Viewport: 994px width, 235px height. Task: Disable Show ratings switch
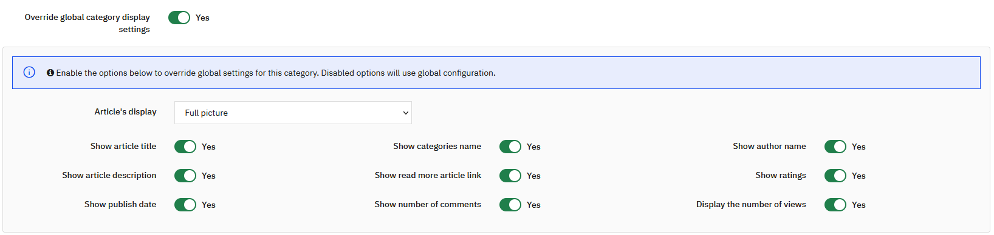pos(835,176)
